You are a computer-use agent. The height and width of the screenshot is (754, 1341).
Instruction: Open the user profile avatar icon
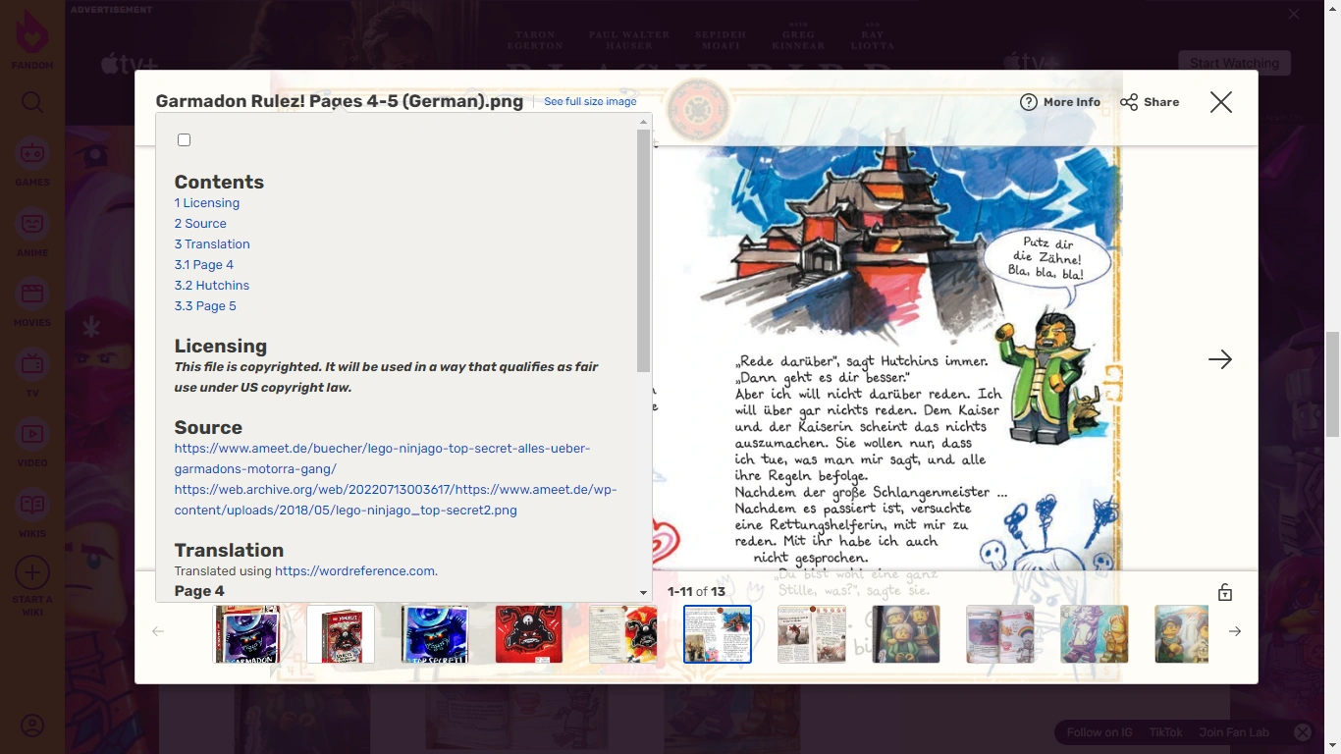coord(32,727)
